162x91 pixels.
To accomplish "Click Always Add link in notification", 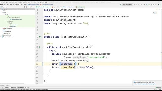I will (144, 84).
